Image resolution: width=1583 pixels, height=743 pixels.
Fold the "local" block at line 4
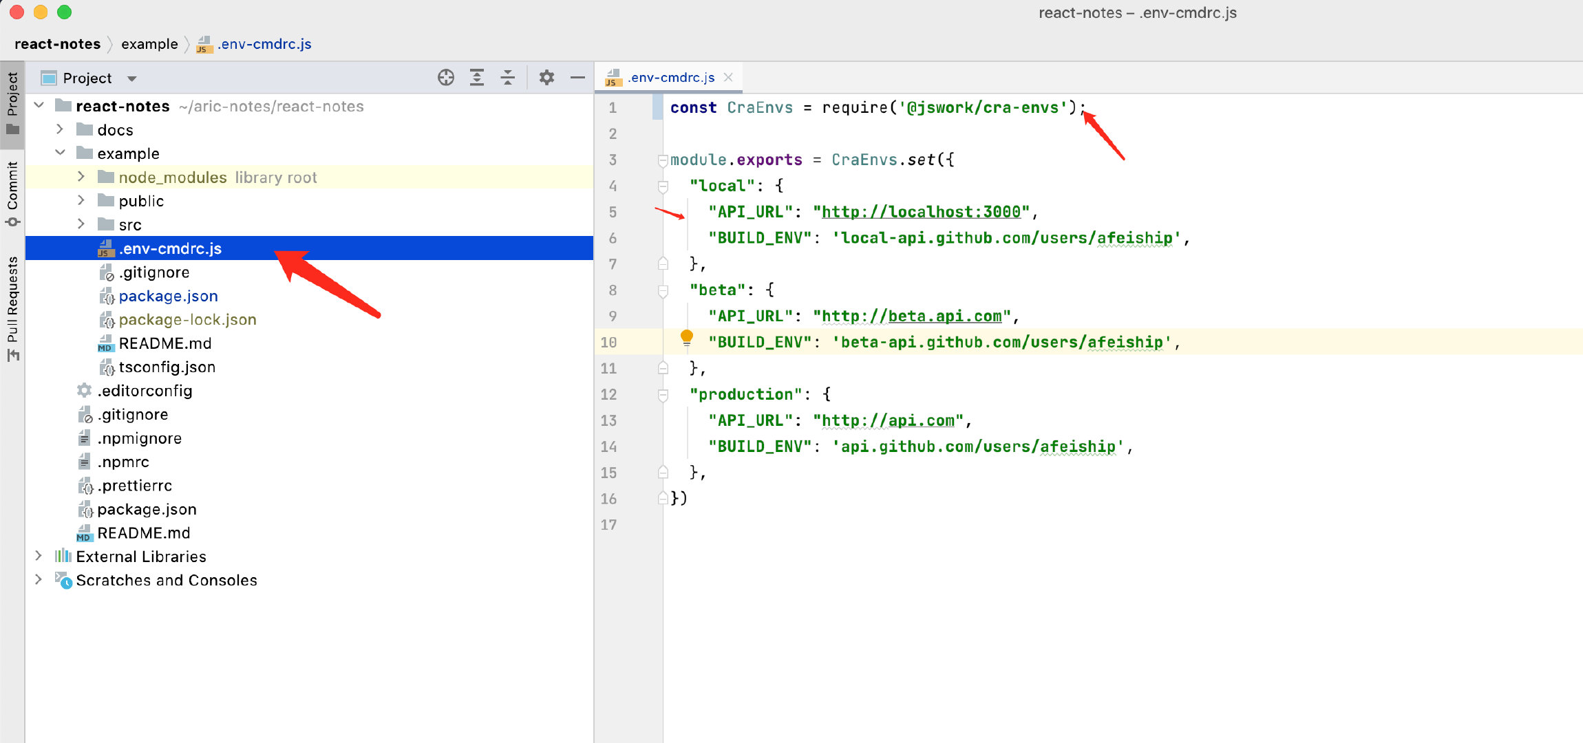(663, 186)
